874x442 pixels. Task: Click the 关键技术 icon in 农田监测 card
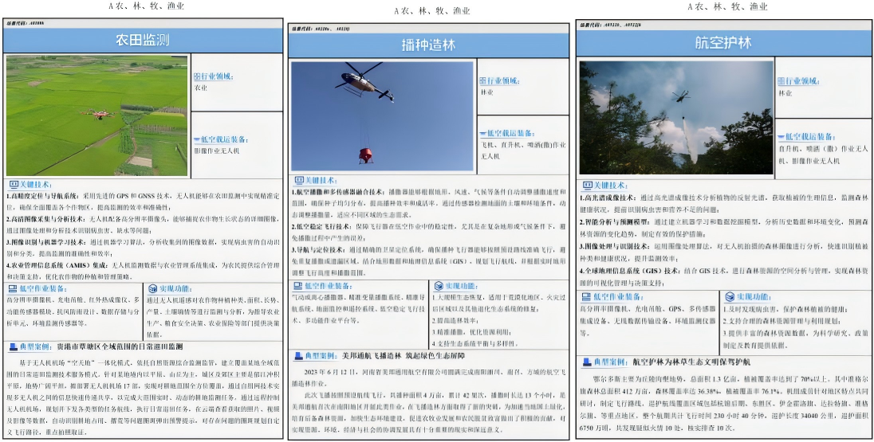tap(14, 185)
